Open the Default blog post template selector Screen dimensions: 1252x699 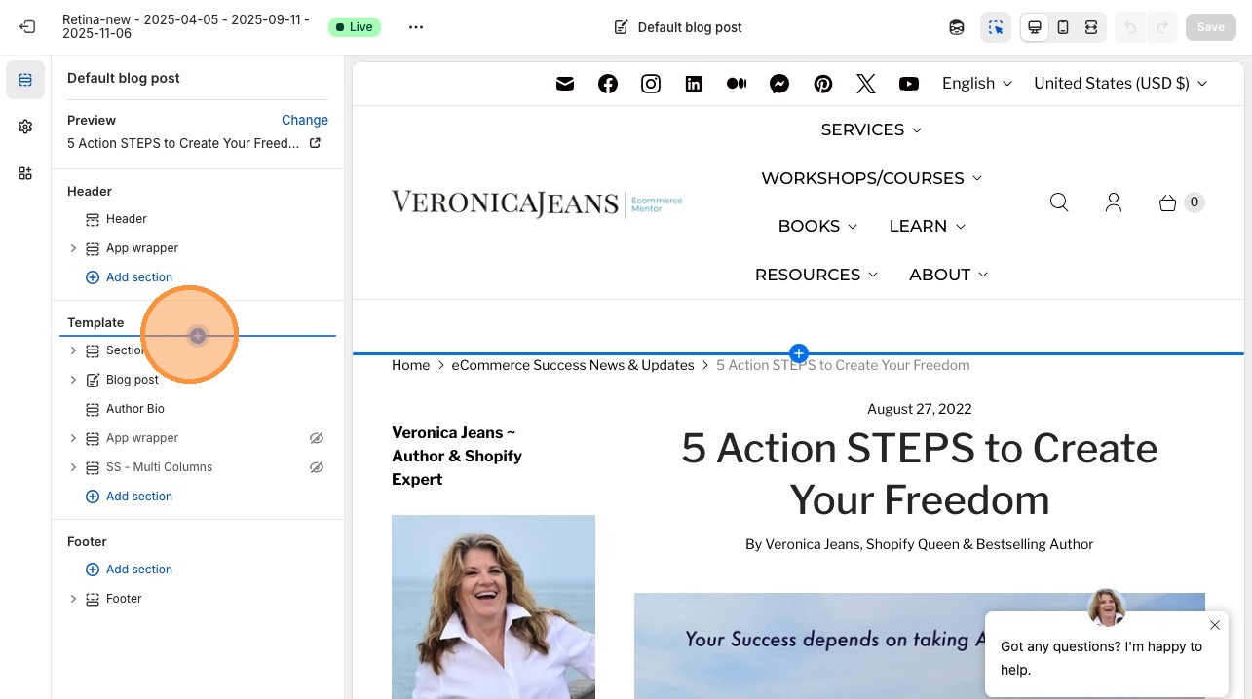click(678, 27)
